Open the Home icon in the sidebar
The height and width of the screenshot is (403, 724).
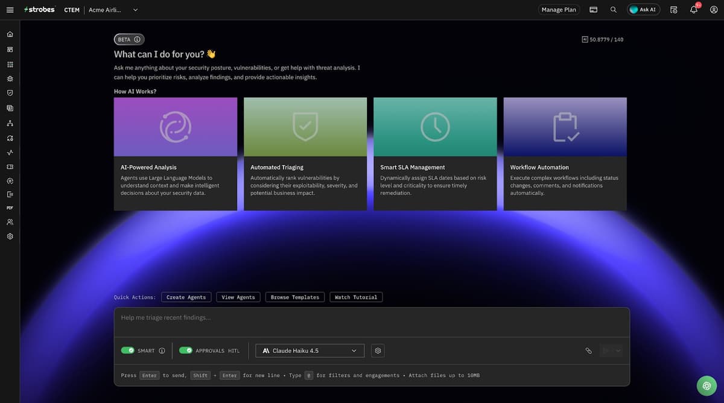coord(10,34)
